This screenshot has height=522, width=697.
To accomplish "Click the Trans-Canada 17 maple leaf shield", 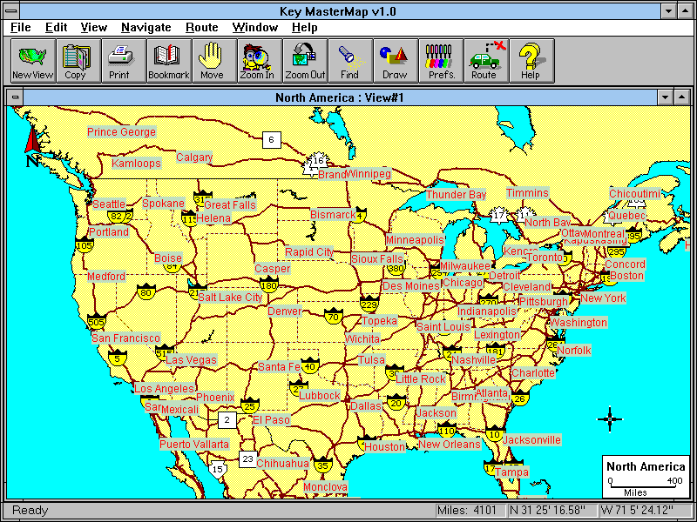I will pyautogui.click(x=498, y=215).
